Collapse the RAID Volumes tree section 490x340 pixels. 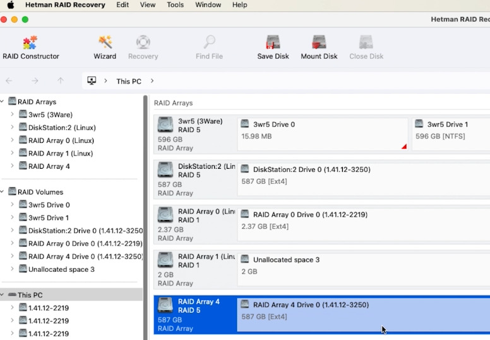[x=2, y=191]
